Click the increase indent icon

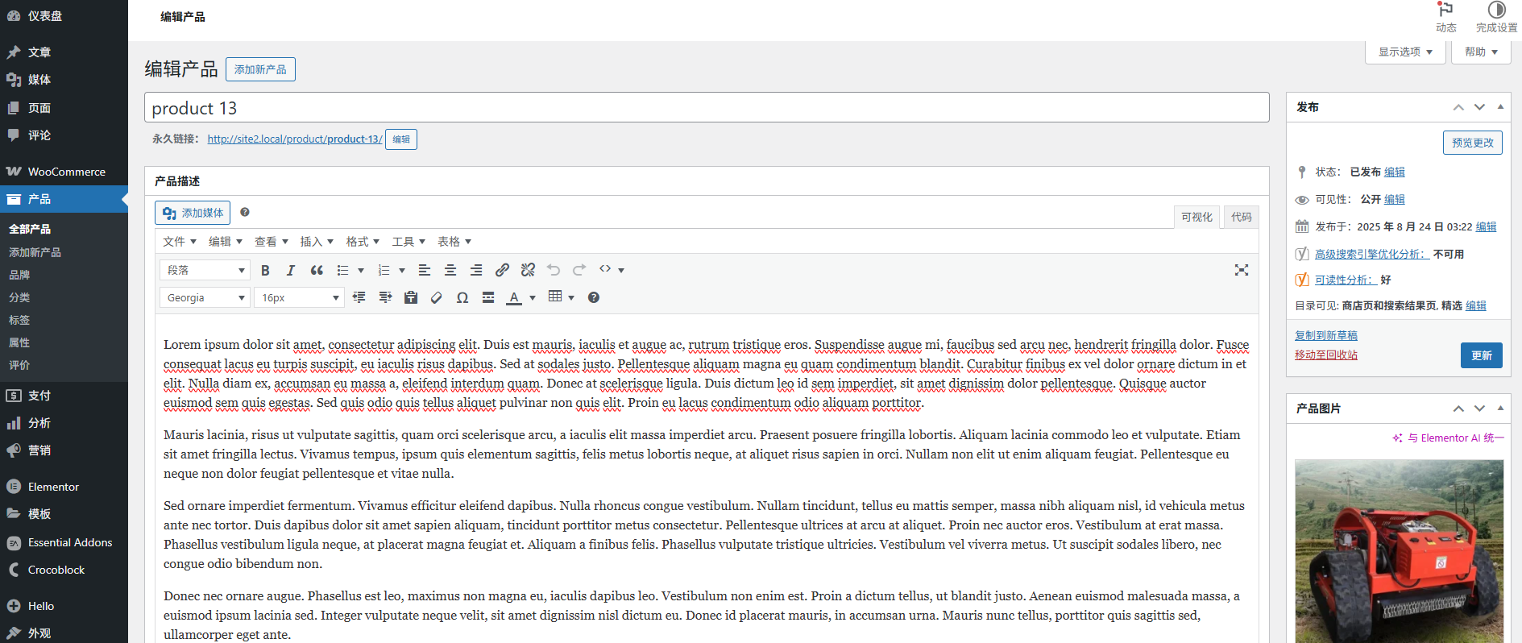[385, 297]
